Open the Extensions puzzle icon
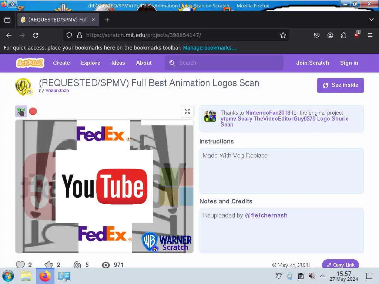379x284 pixels. tap(343, 35)
